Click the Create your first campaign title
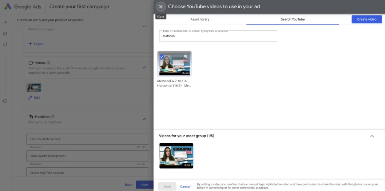The height and width of the screenshot is (191, 385). point(79,7)
